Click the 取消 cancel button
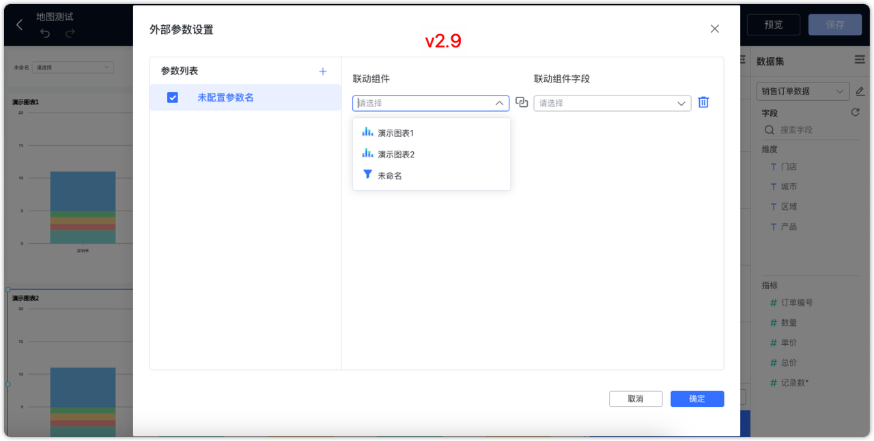874x441 pixels. [x=636, y=399]
